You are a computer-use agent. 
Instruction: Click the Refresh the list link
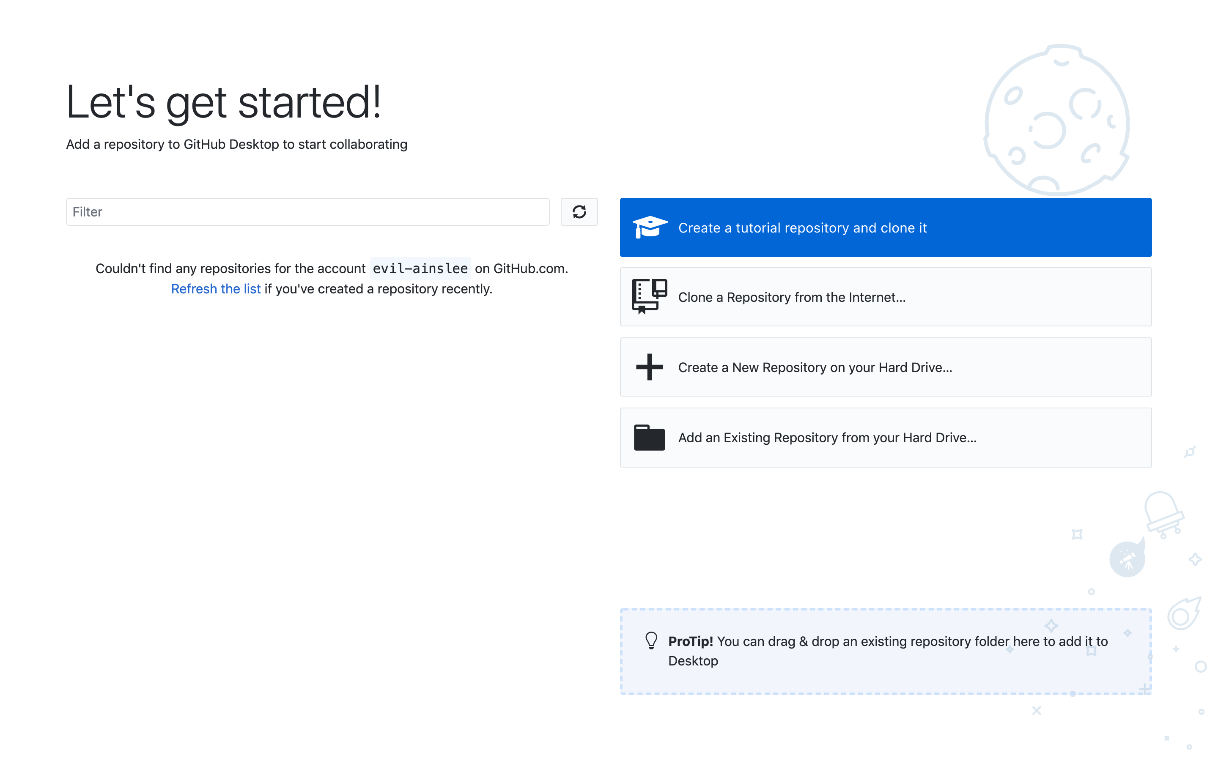click(x=216, y=288)
